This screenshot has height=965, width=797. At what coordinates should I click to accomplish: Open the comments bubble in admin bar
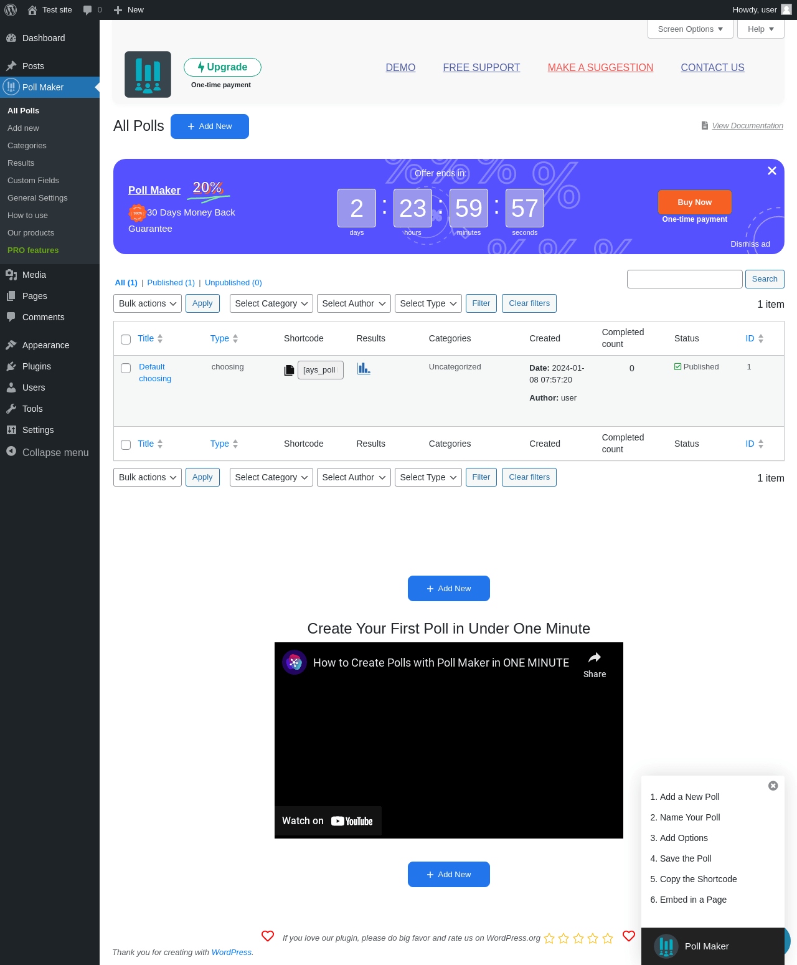point(88,10)
